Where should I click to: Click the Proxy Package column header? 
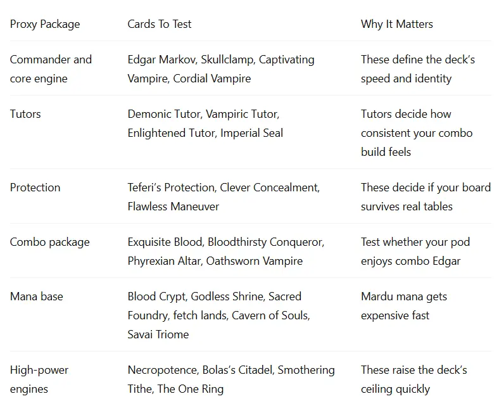45,24
